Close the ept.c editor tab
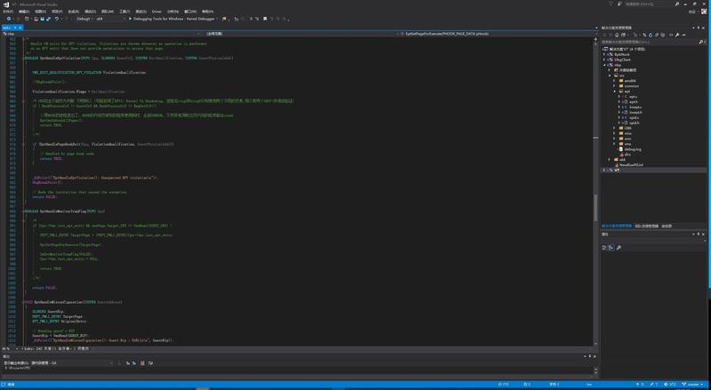 [20, 28]
